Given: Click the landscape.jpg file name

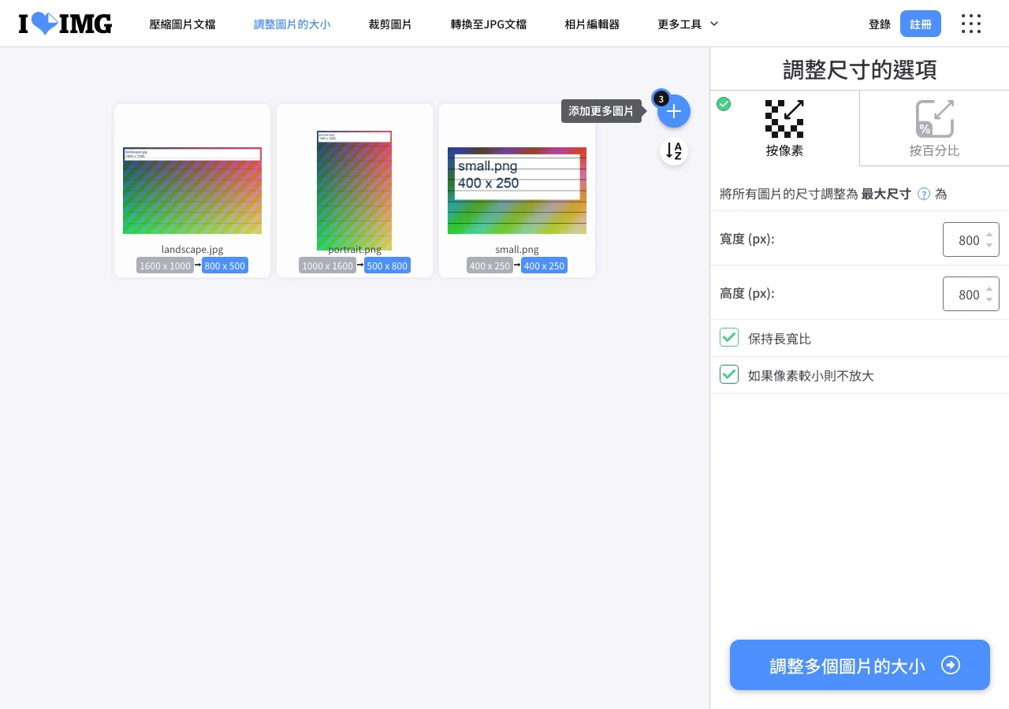Looking at the screenshot, I should tap(192, 249).
